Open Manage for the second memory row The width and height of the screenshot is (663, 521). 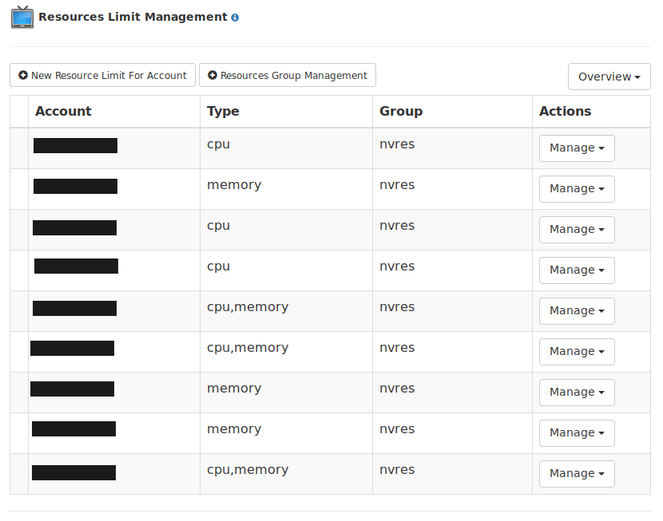[x=577, y=393]
